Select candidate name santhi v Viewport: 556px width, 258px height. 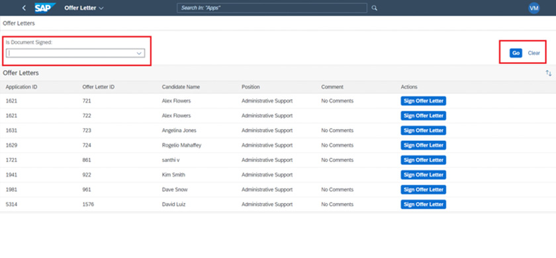pos(171,160)
